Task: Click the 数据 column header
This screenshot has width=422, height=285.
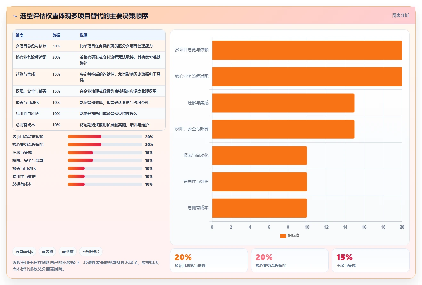Action: point(56,35)
